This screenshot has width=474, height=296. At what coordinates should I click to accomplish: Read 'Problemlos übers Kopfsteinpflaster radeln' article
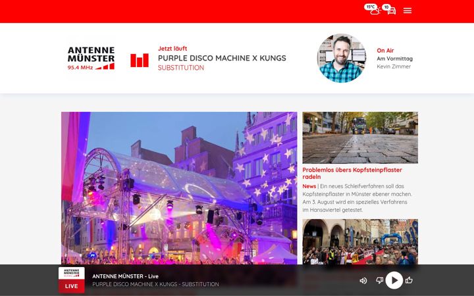[352, 174]
